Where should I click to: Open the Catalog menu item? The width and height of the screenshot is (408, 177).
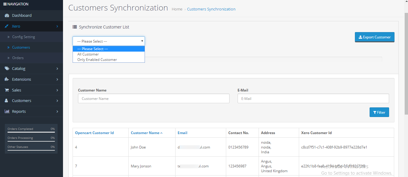point(31,69)
